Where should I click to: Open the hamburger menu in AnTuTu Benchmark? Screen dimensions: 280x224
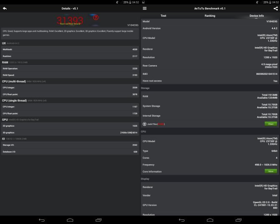[145, 8]
